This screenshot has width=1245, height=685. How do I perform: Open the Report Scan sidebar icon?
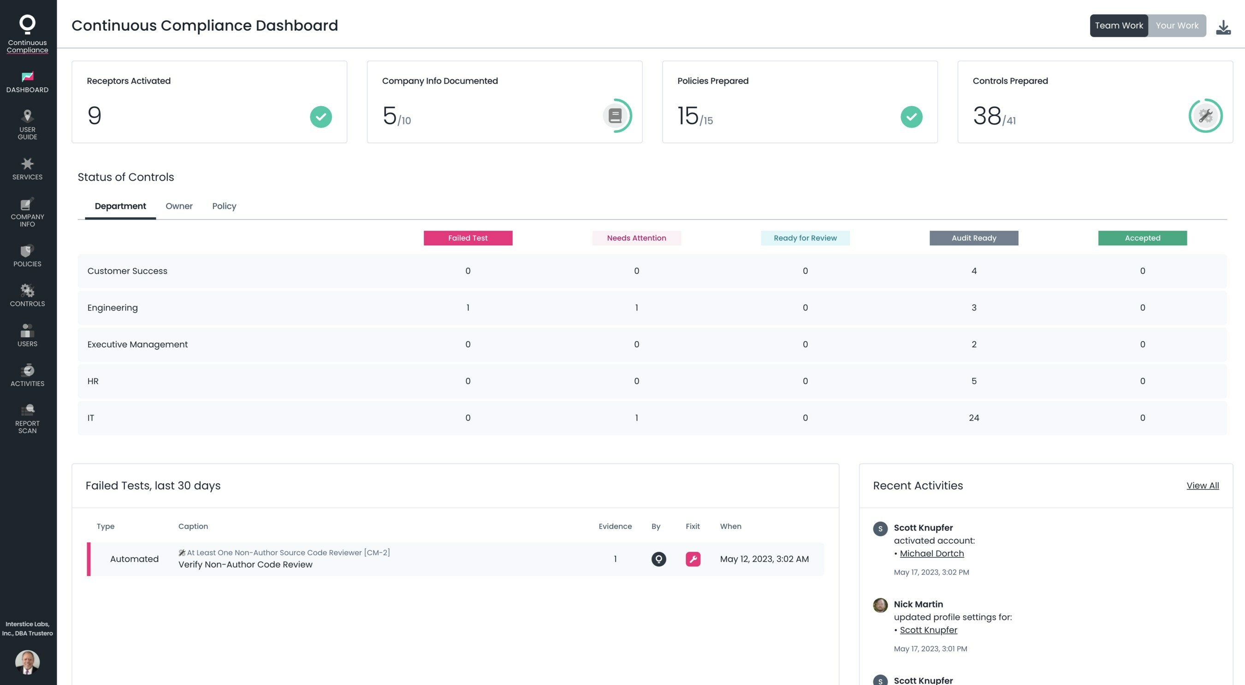(28, 411)
